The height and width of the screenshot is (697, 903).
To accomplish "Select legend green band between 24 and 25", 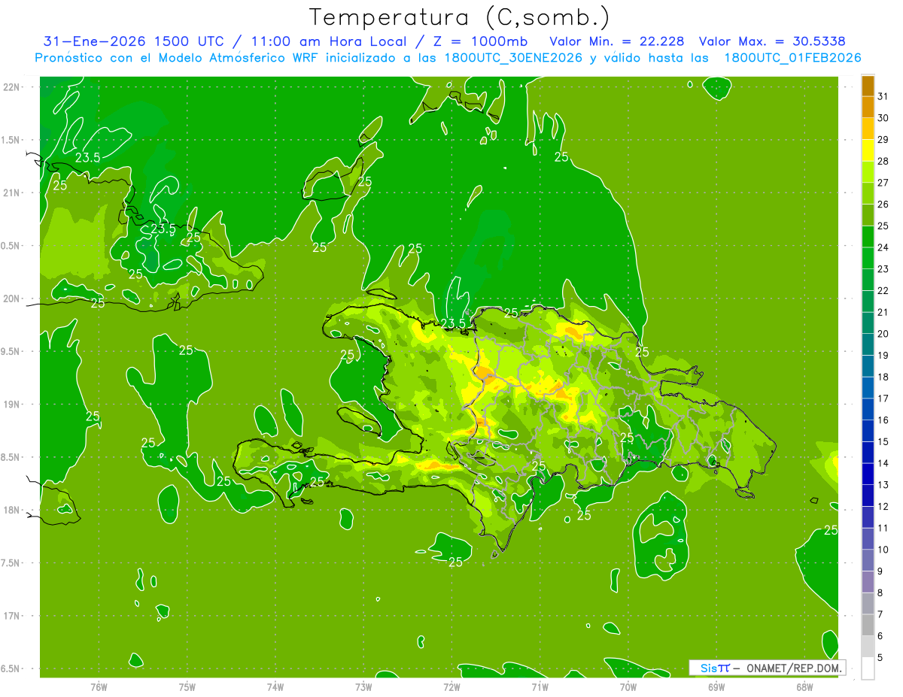I will 868,237.
